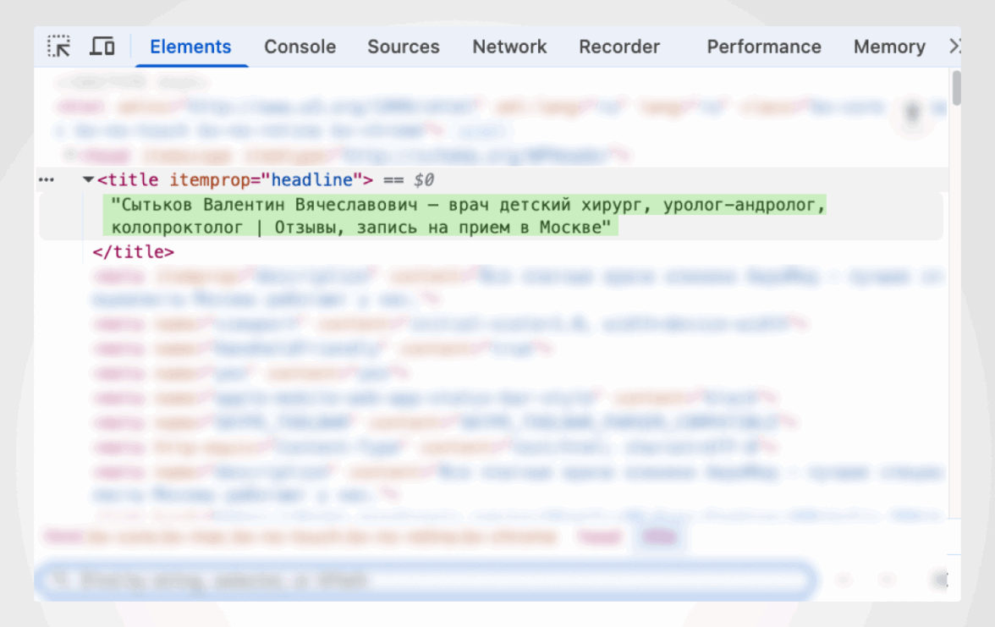Select the Recorder tab
Screen dimensions: 995x627
(x=618, y=47)
